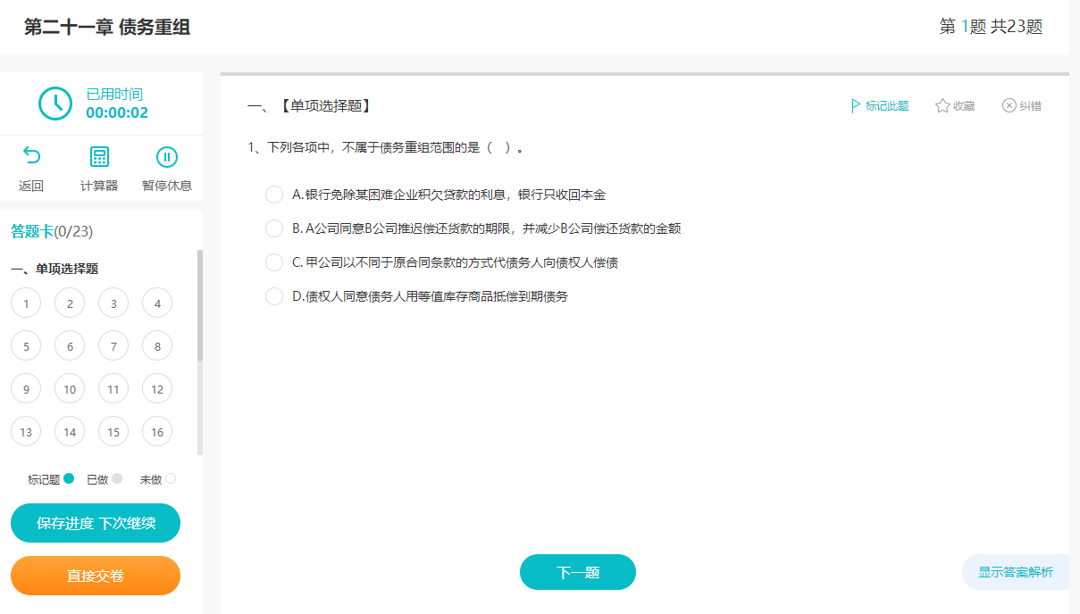Show answer explanation via 显示答案解析
The width and height of the screenshot is (1080, 614).
point(1016,571)
